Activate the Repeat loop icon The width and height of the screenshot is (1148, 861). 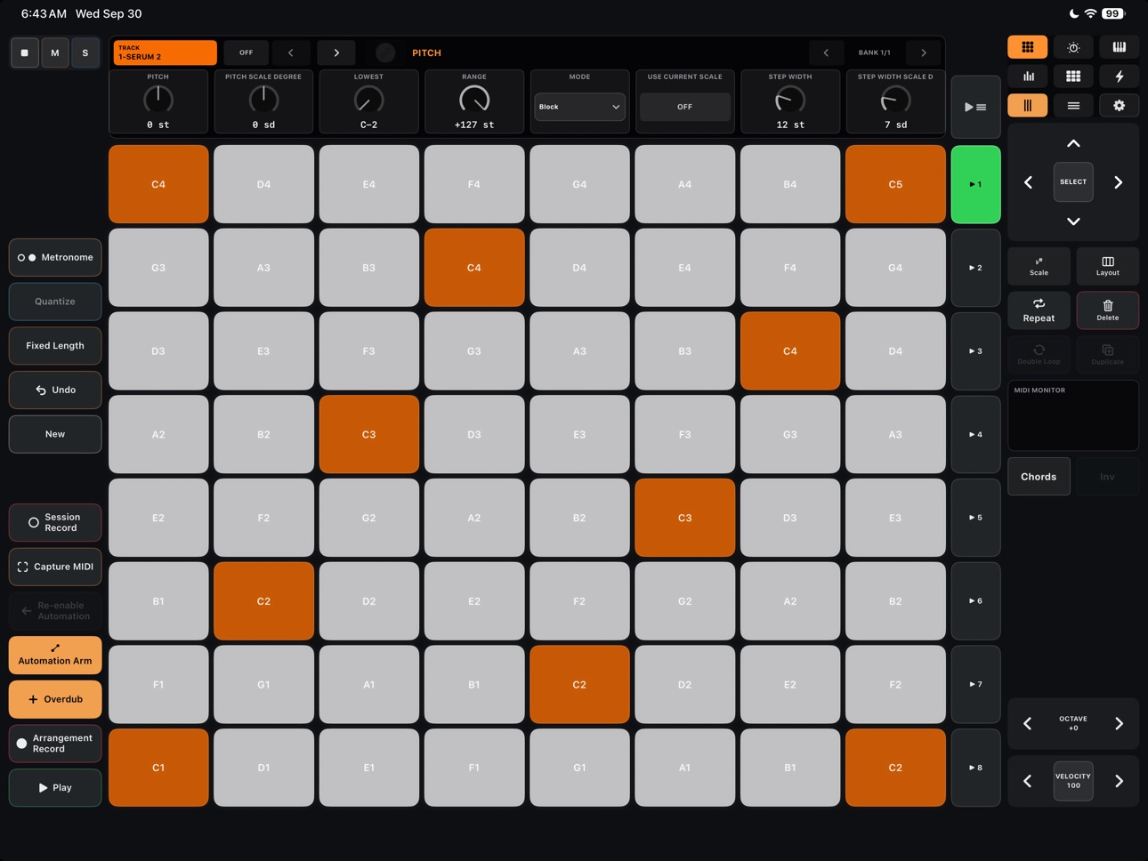click(x=1039, y=310)
